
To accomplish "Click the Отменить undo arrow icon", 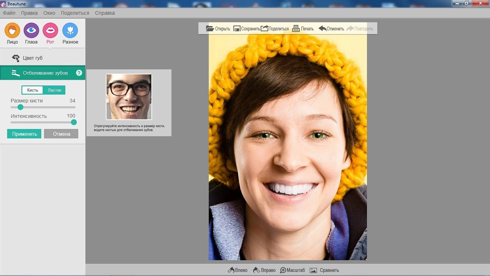I will click(x=322, y=28).
